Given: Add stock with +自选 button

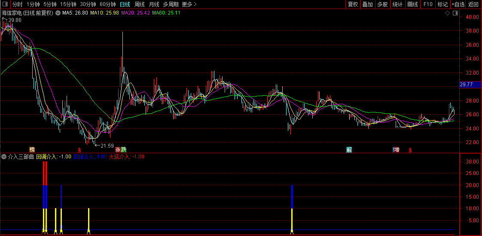Looking at the screenshot, I should [458, 4].
